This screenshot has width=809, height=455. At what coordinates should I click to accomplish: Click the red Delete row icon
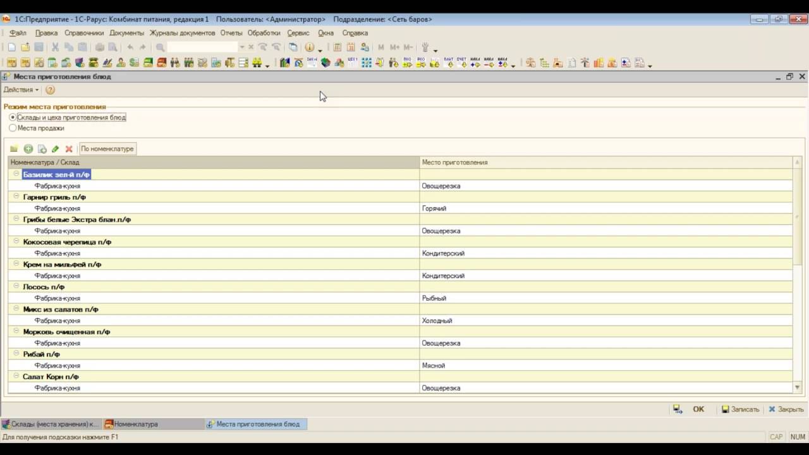pyautogui.click(x=69, y=149)
